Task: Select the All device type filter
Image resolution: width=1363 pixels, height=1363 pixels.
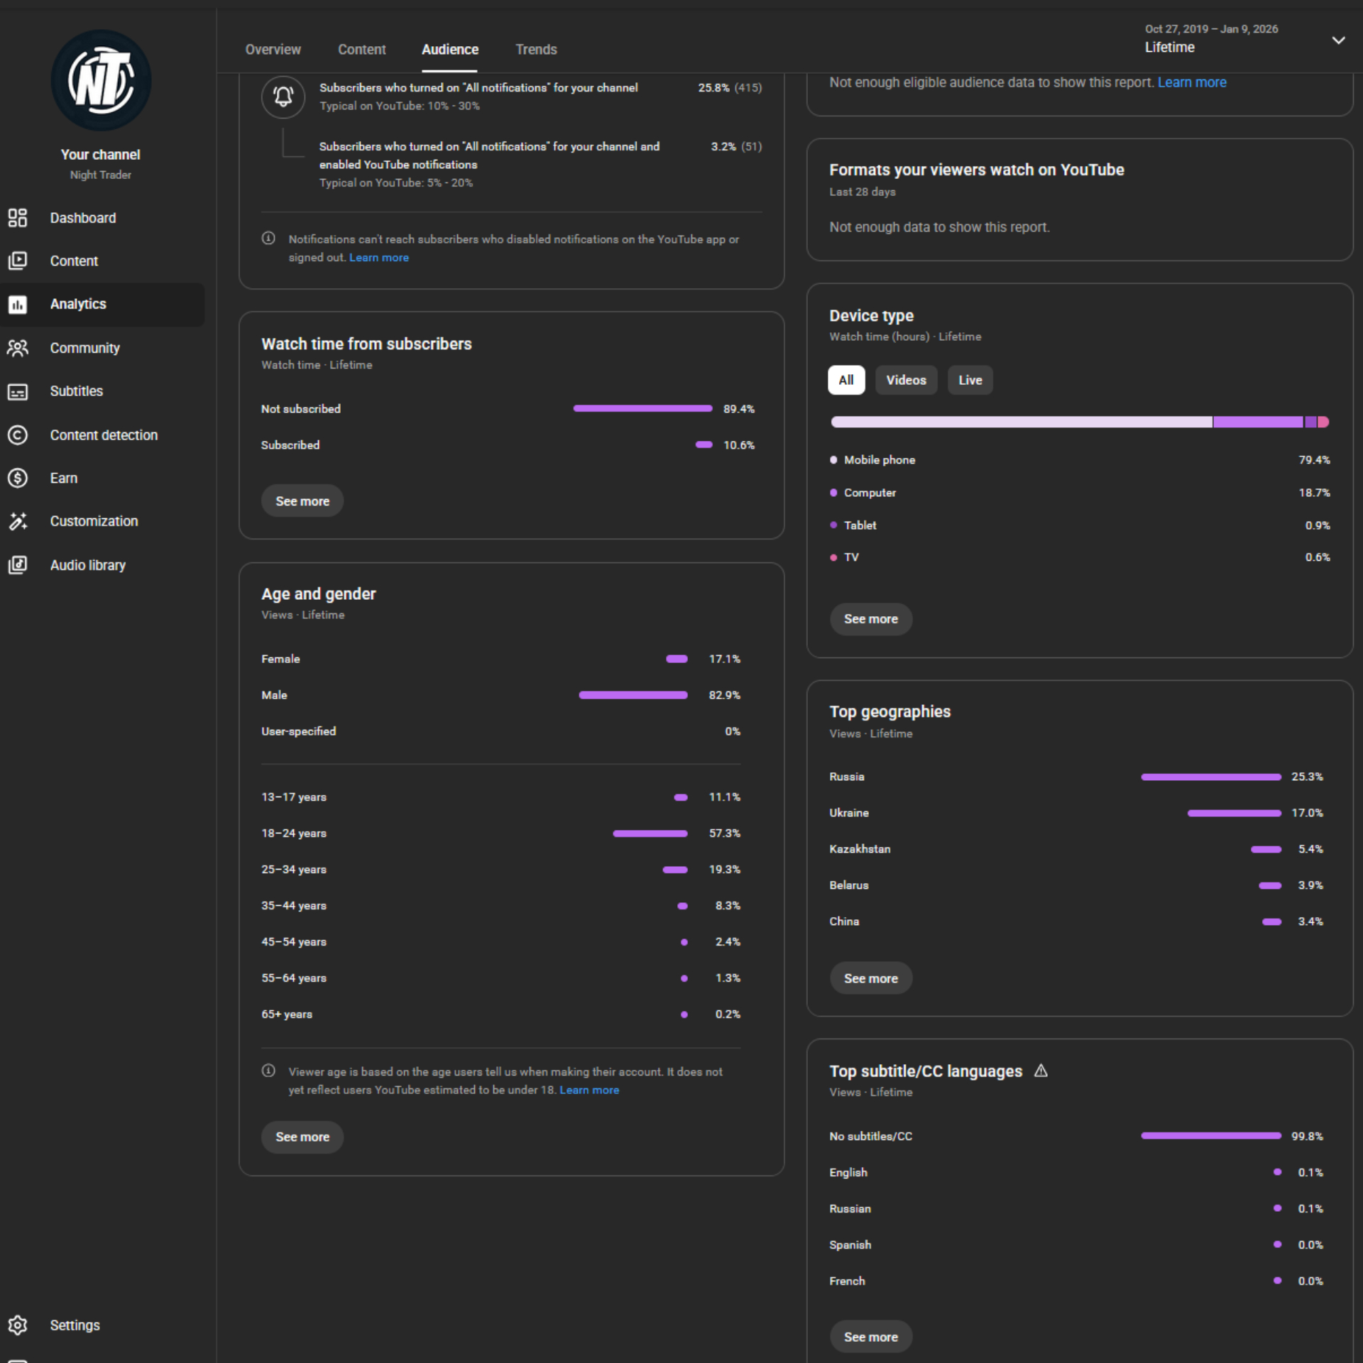Action: (845, 380)
